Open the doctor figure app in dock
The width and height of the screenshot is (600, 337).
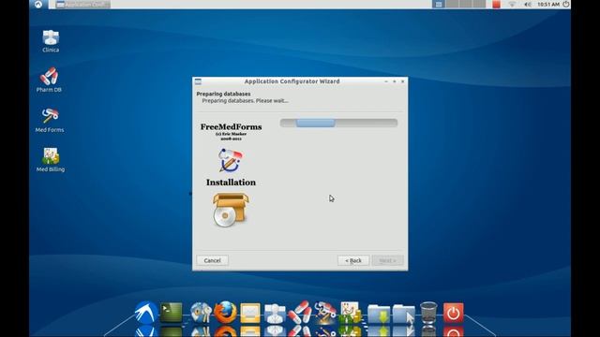(275, 314)
